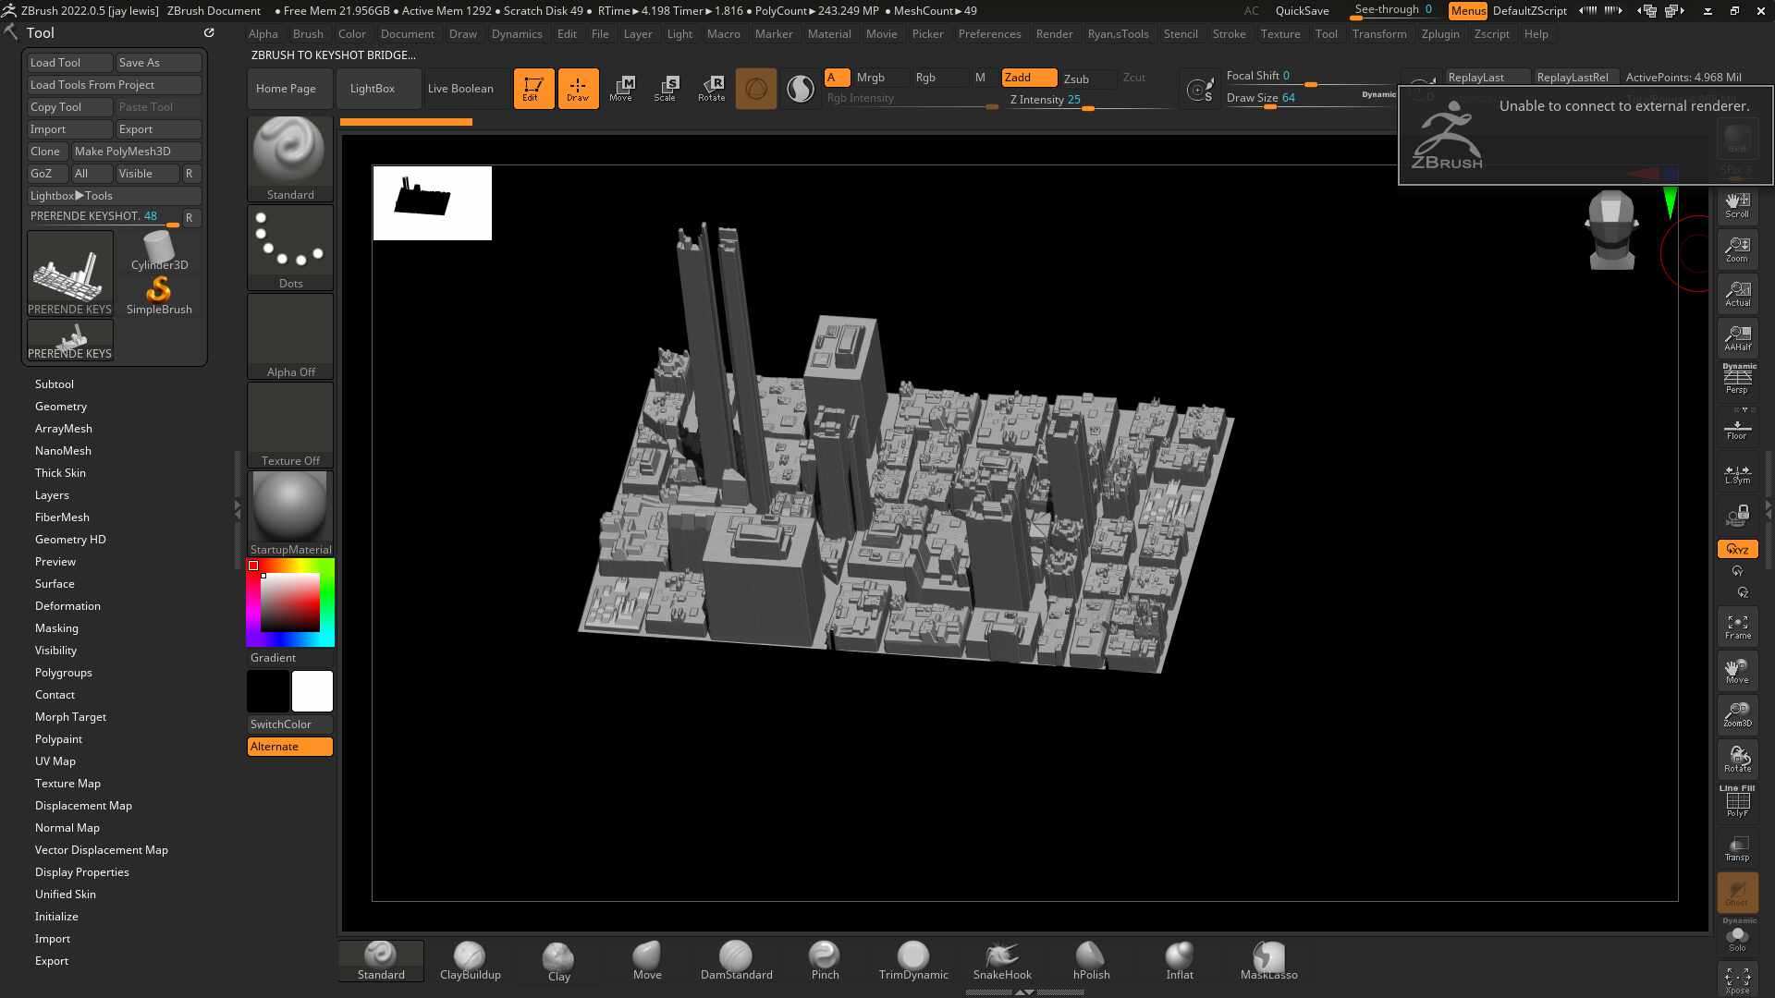Click the Make PolyMesh3D button
1775x998 pixels.
tap(123, 152)
